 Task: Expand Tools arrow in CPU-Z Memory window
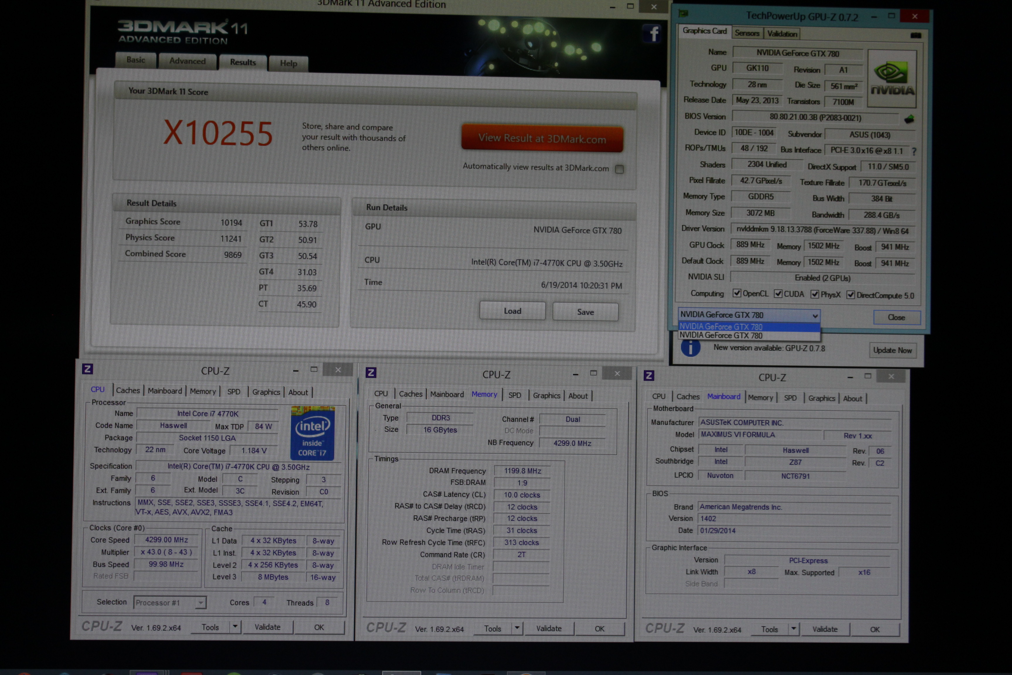click(x=517, y=628)
